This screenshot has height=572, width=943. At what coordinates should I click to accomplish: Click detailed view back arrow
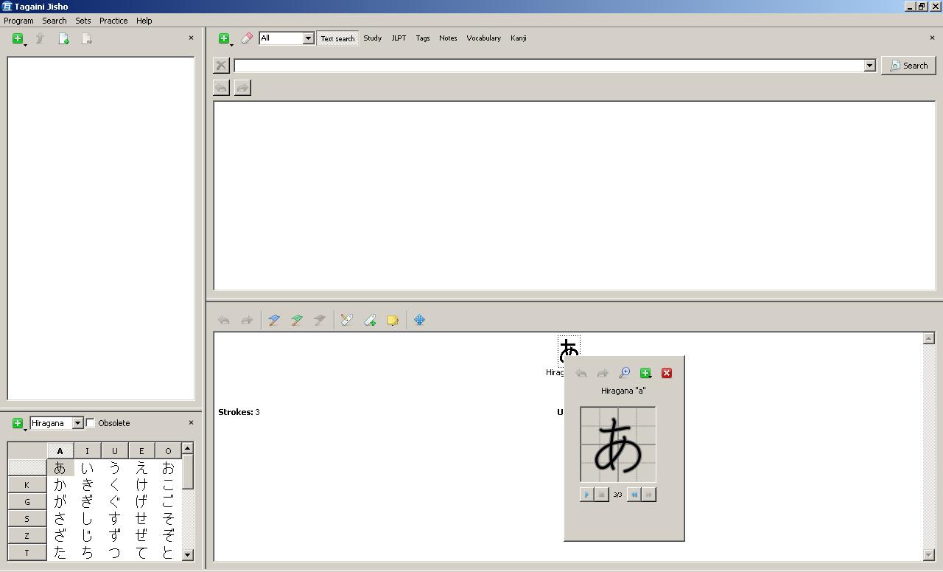pos(224,321)
